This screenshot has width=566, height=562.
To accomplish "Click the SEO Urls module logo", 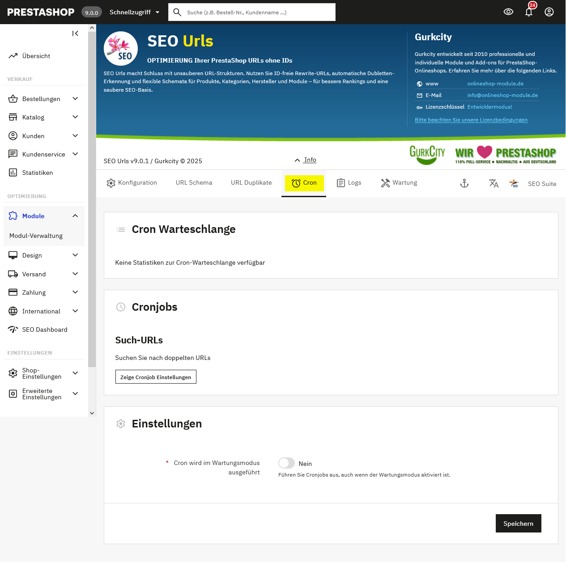I will click(x=121, y=49).
